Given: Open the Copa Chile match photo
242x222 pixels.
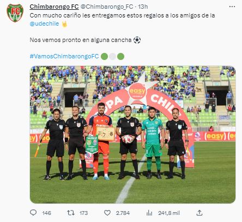Looking at the screenshot, I should 132,135.
